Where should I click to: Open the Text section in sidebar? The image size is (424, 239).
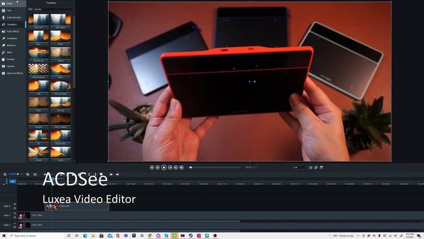click(13, 11)
